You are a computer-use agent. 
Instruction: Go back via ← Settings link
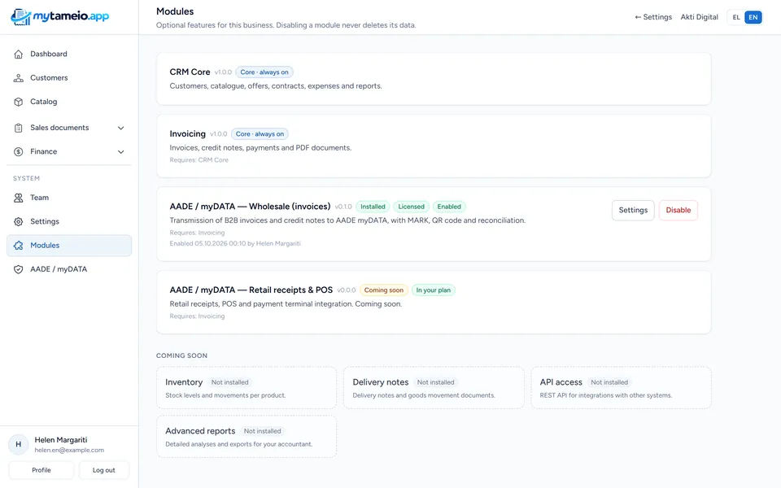[x=653, y=17]
